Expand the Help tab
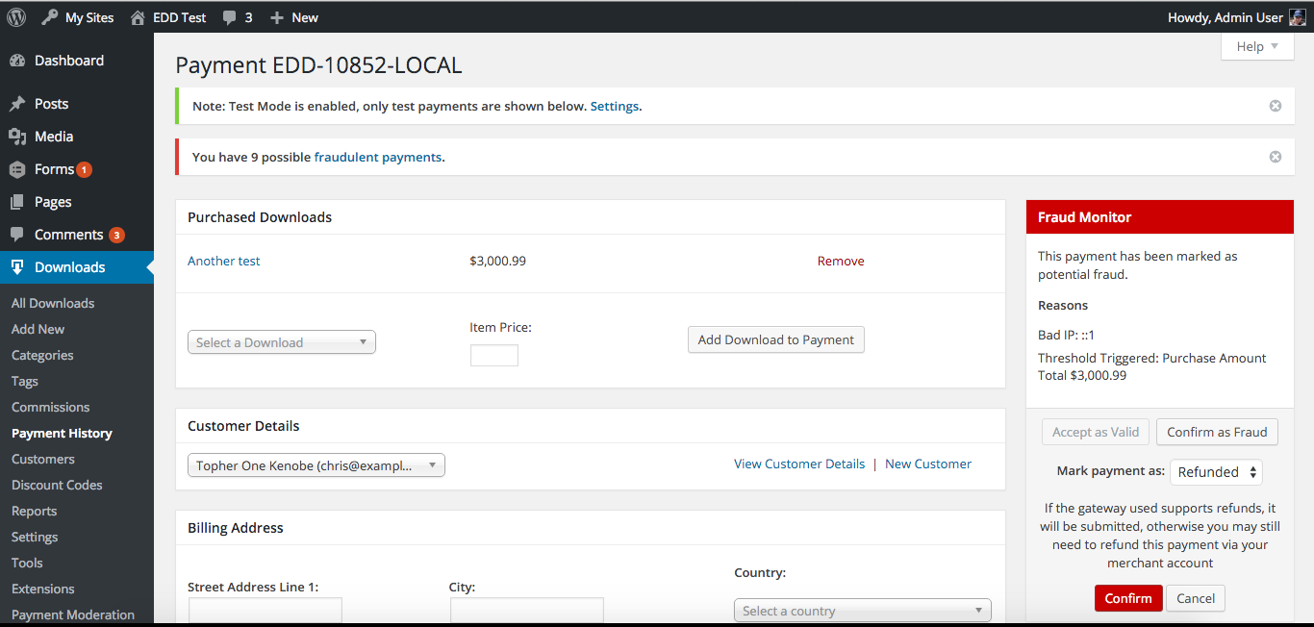This screenshot has height=627, width=1314. click(x=1256, y=46)
